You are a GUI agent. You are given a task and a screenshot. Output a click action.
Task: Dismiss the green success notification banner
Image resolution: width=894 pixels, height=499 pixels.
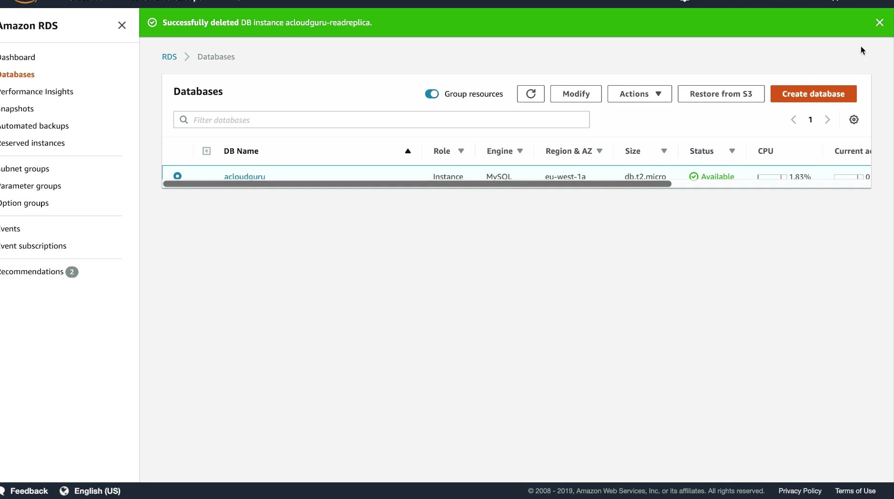[x=880, y=22]
